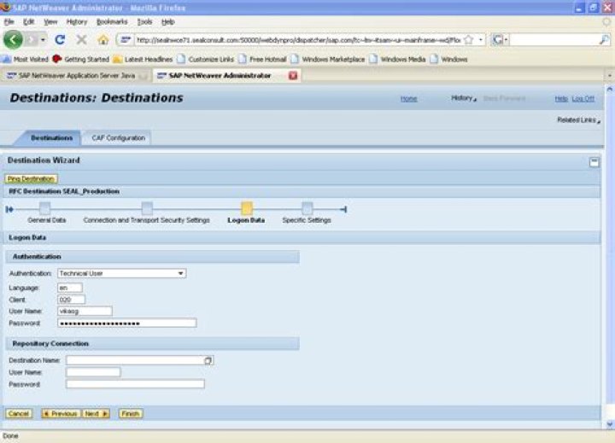615x443 pixels.
Task: Open value help icon for Destination Name
Action: click(x=208, y=360)
